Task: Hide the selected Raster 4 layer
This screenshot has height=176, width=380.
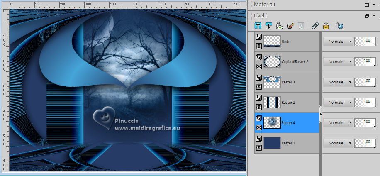Action: pyautogui.click(x=259, y=127)
